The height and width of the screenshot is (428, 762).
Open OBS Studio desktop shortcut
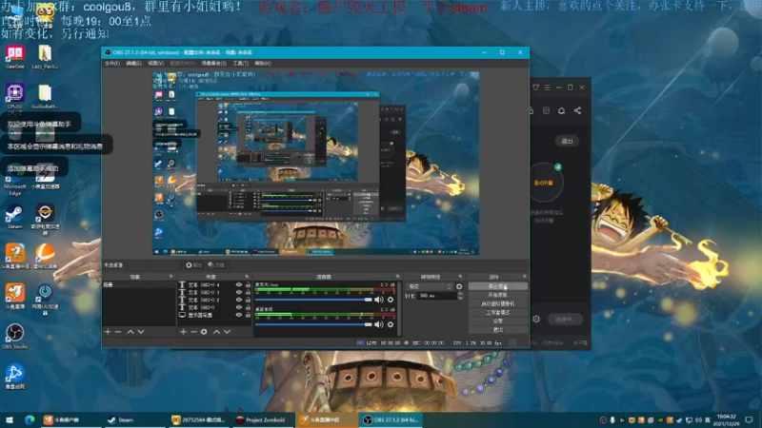[15, 336]
